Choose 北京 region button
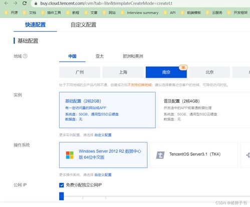 (209, 72)
